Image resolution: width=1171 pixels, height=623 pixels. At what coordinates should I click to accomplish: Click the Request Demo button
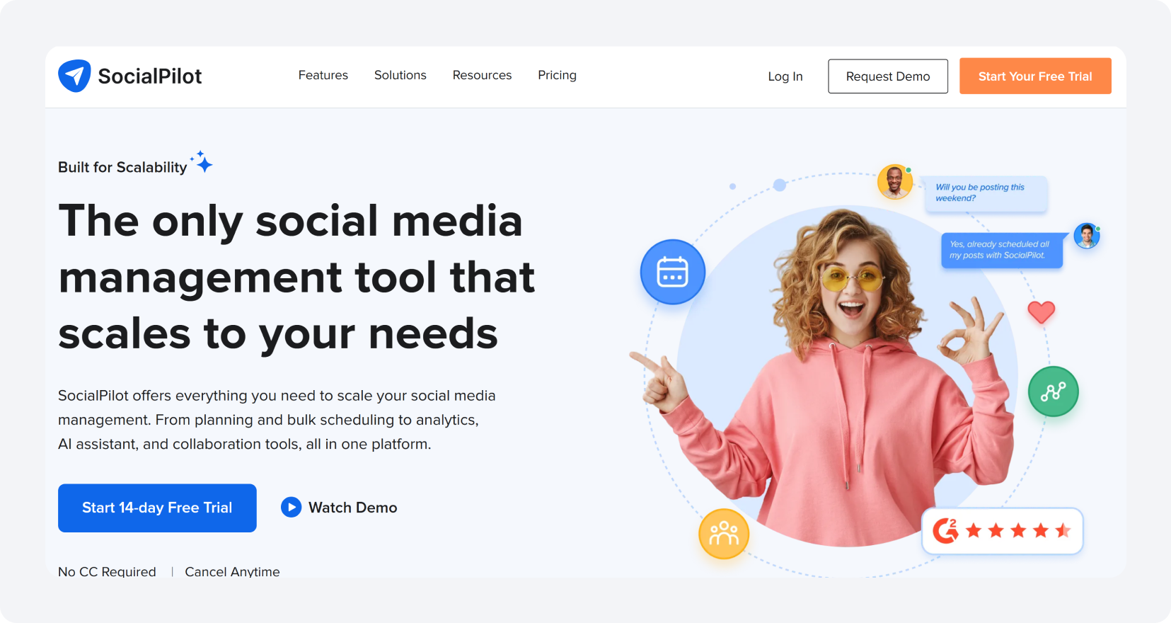[x=888, y=76]
